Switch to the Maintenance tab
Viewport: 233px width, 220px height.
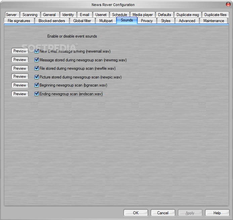(x=214, y=21)
